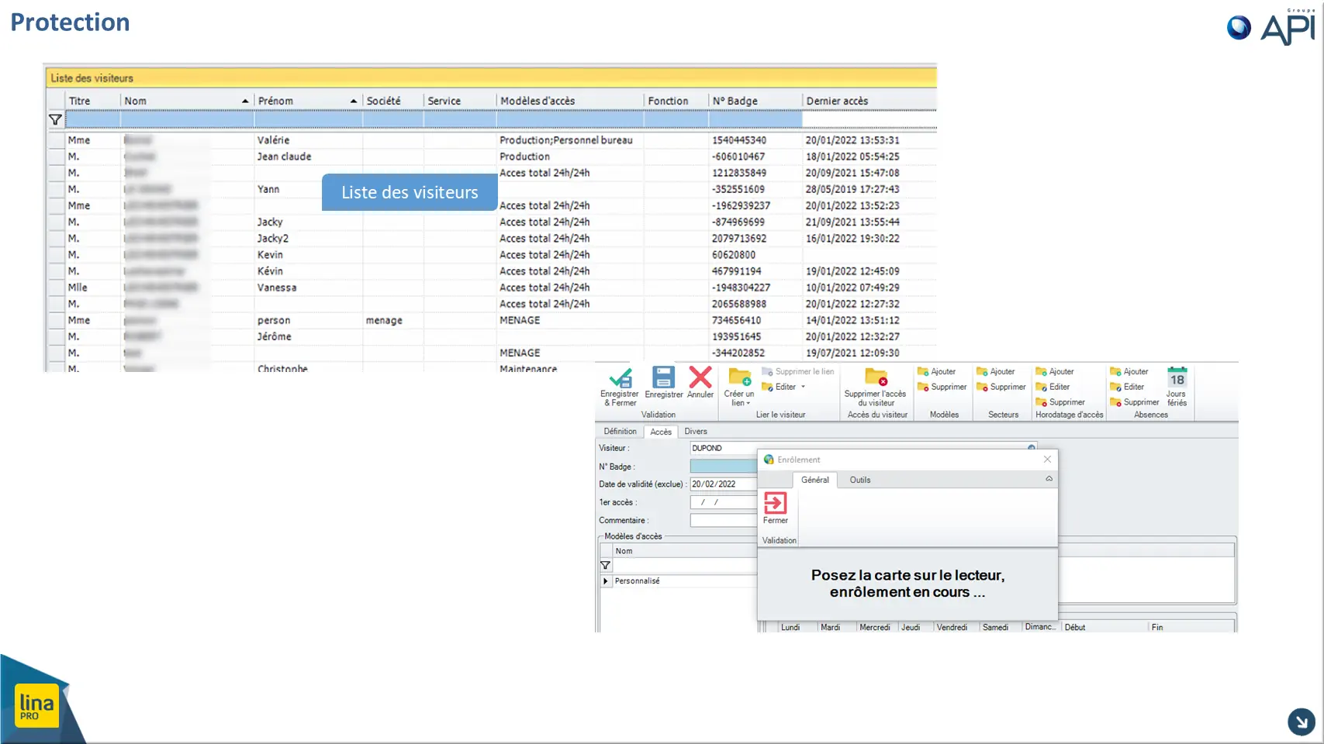Switch to the Définition tab
Screen dimensions: 1324x744
[x=620, y=432]
